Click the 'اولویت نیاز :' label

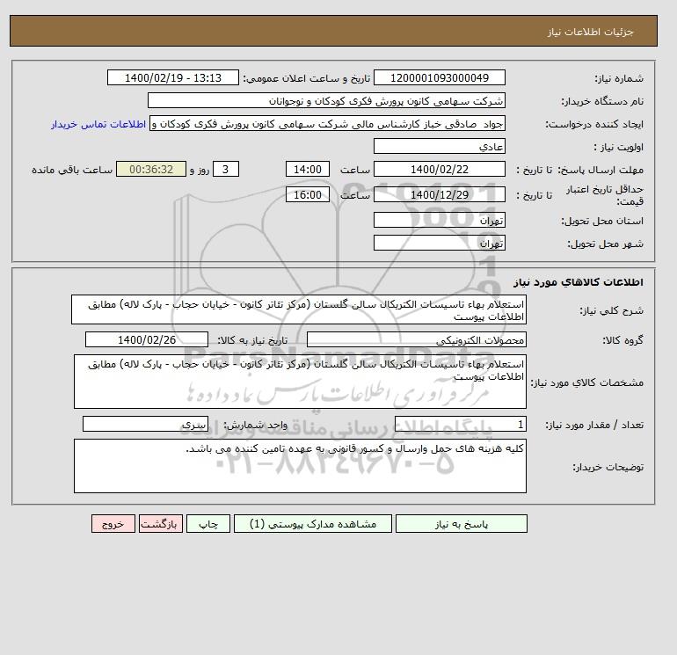point(619,147)
